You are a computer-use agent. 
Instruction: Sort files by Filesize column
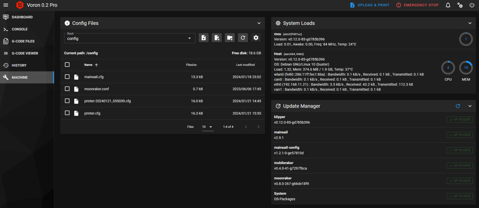pyautogui.click(x=191, y=65)
